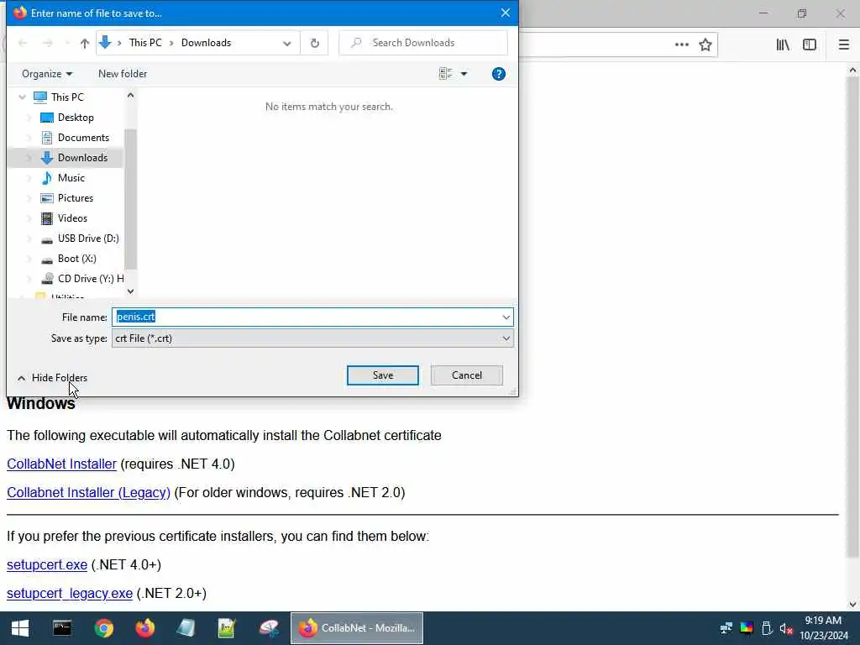Click the Cancel button
Viewport: 860px width, 645px height.
coord(467,375)
